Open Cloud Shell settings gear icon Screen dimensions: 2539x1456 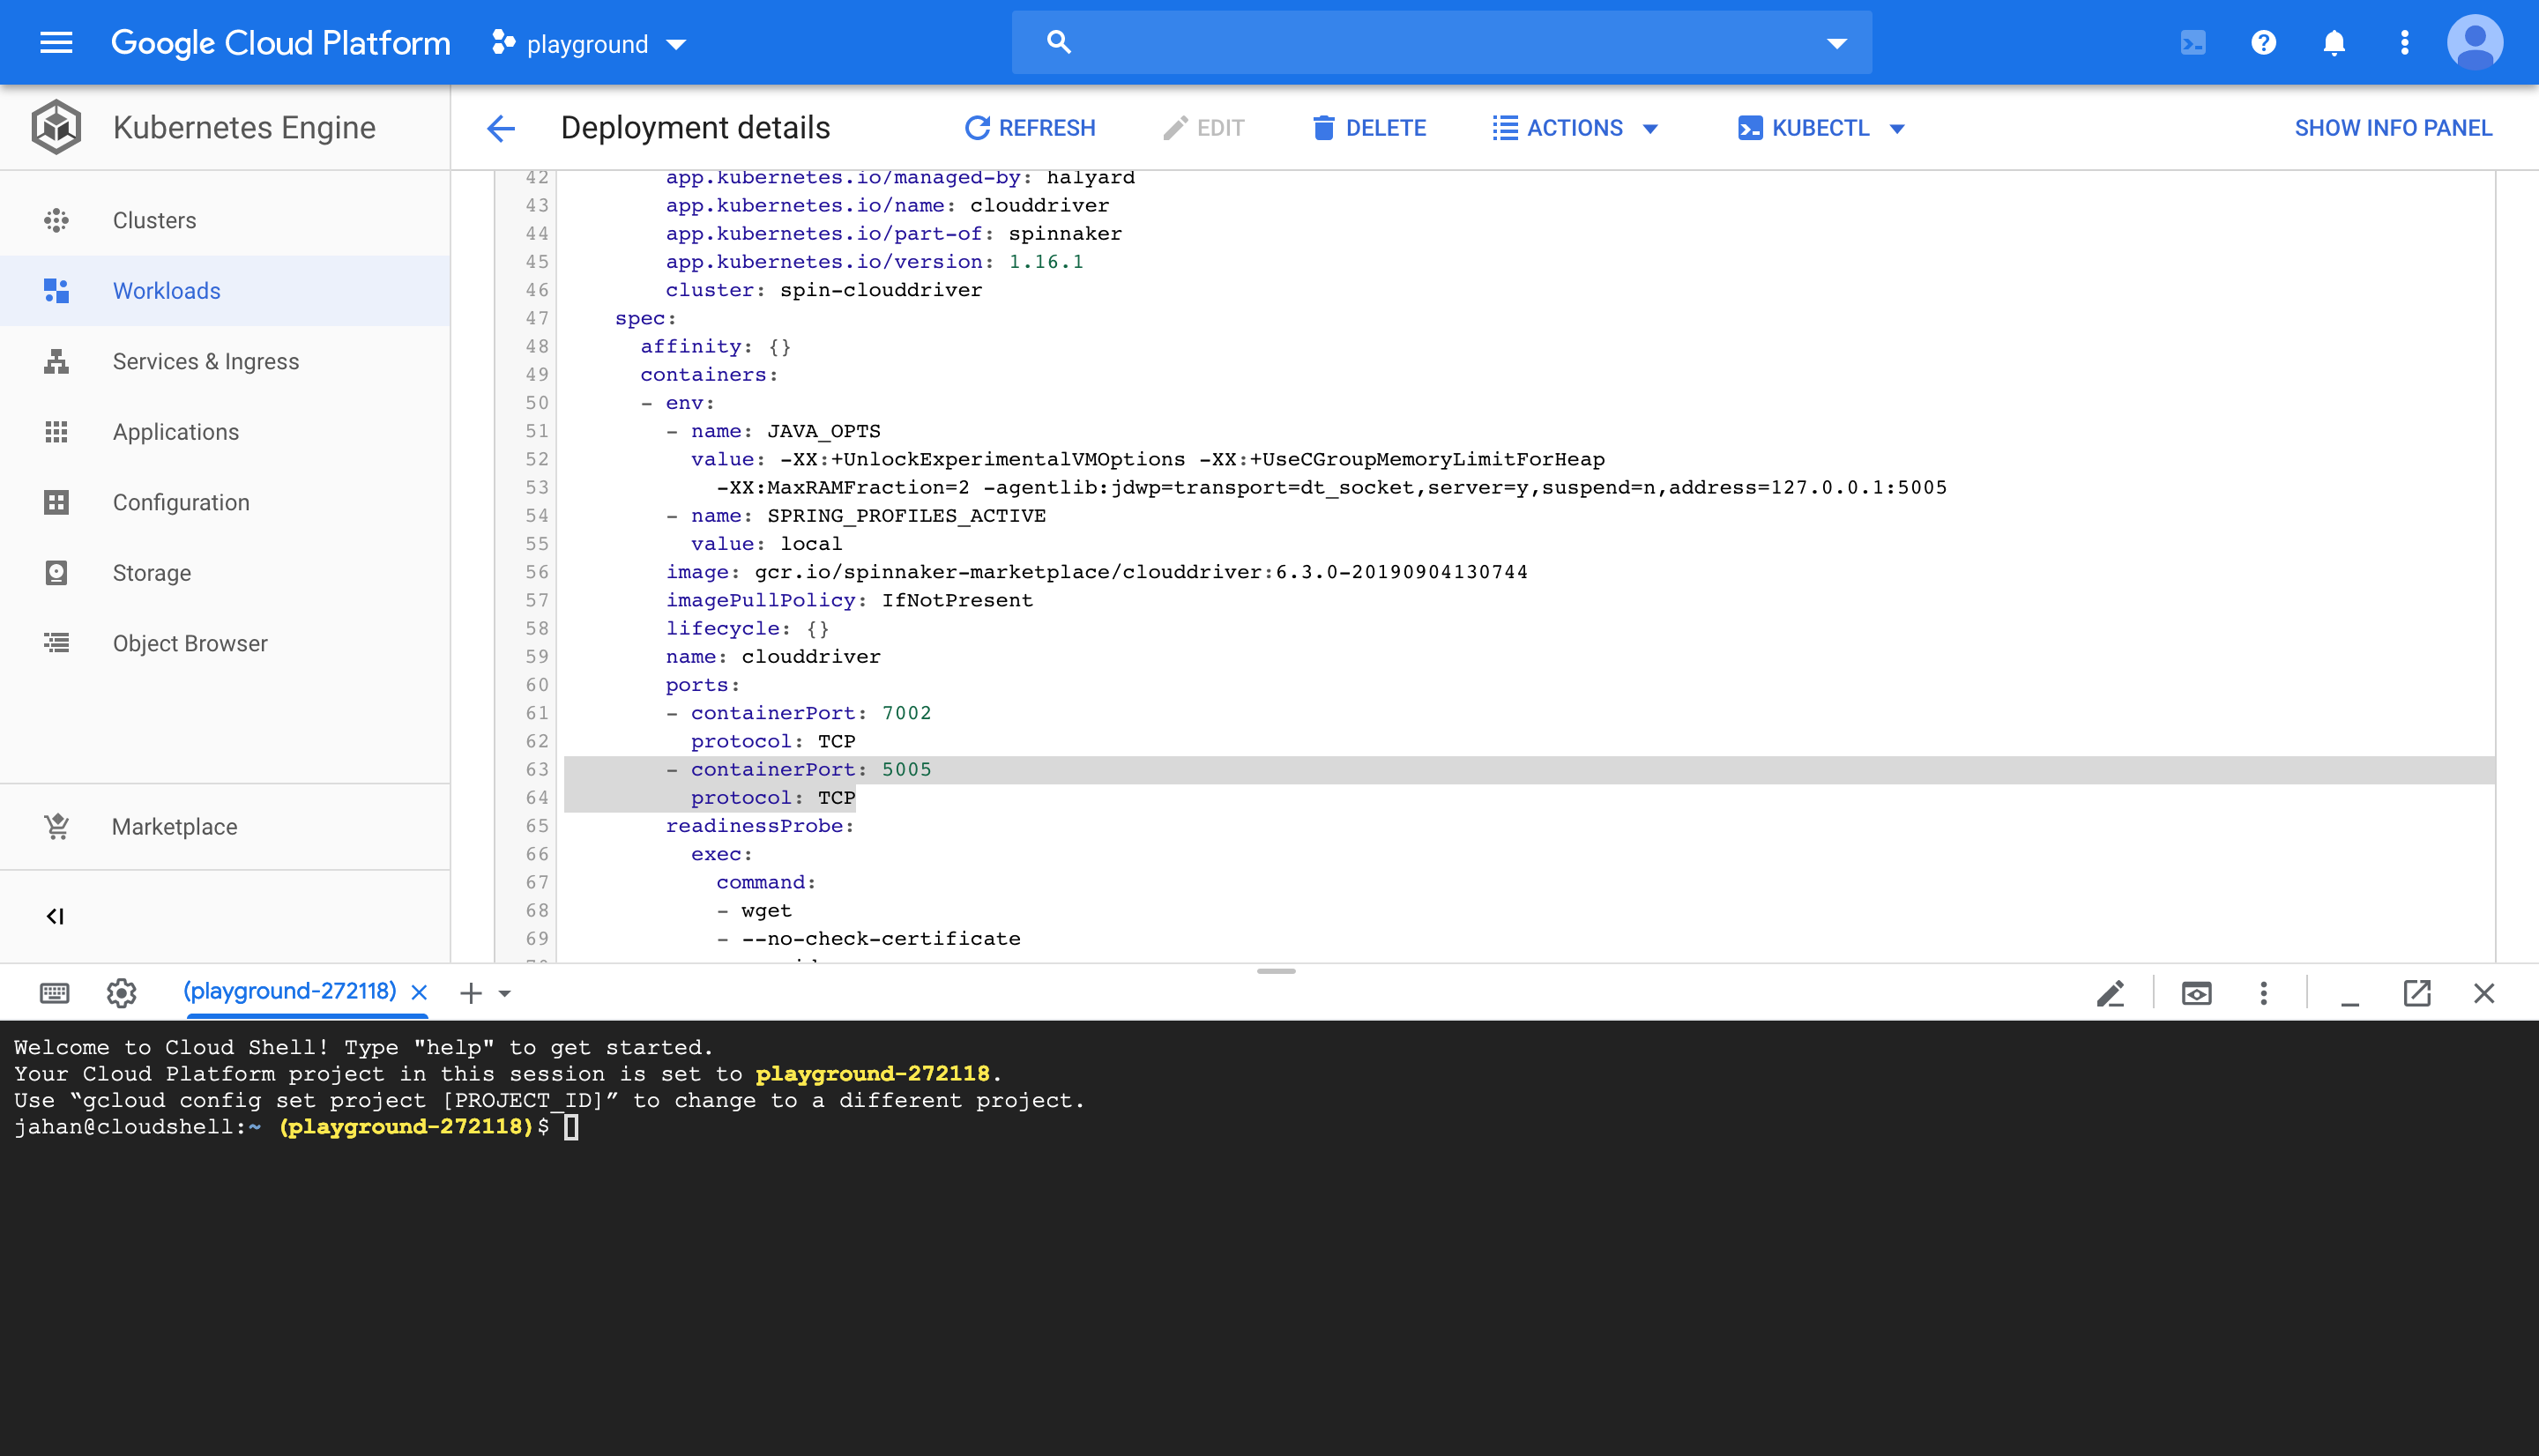click(x=122, y=993)
